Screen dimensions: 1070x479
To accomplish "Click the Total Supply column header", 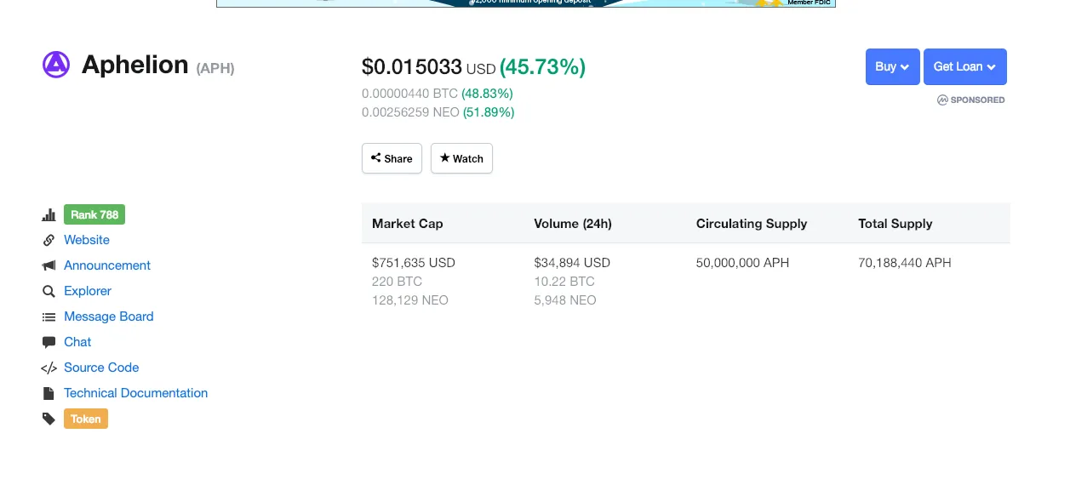I will 895,224.
